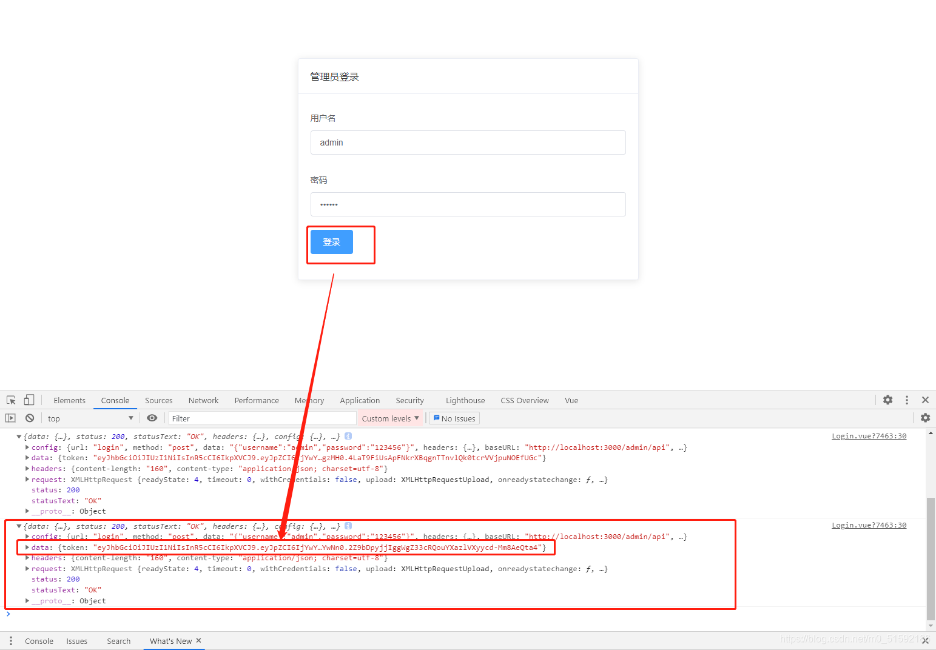Expand data row with token ending Mm8AeQta4
The image size is (936, 650).
pyautogui.click(x=27, y=548)
